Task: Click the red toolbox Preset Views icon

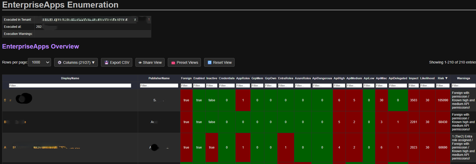Action: [173, 62]
